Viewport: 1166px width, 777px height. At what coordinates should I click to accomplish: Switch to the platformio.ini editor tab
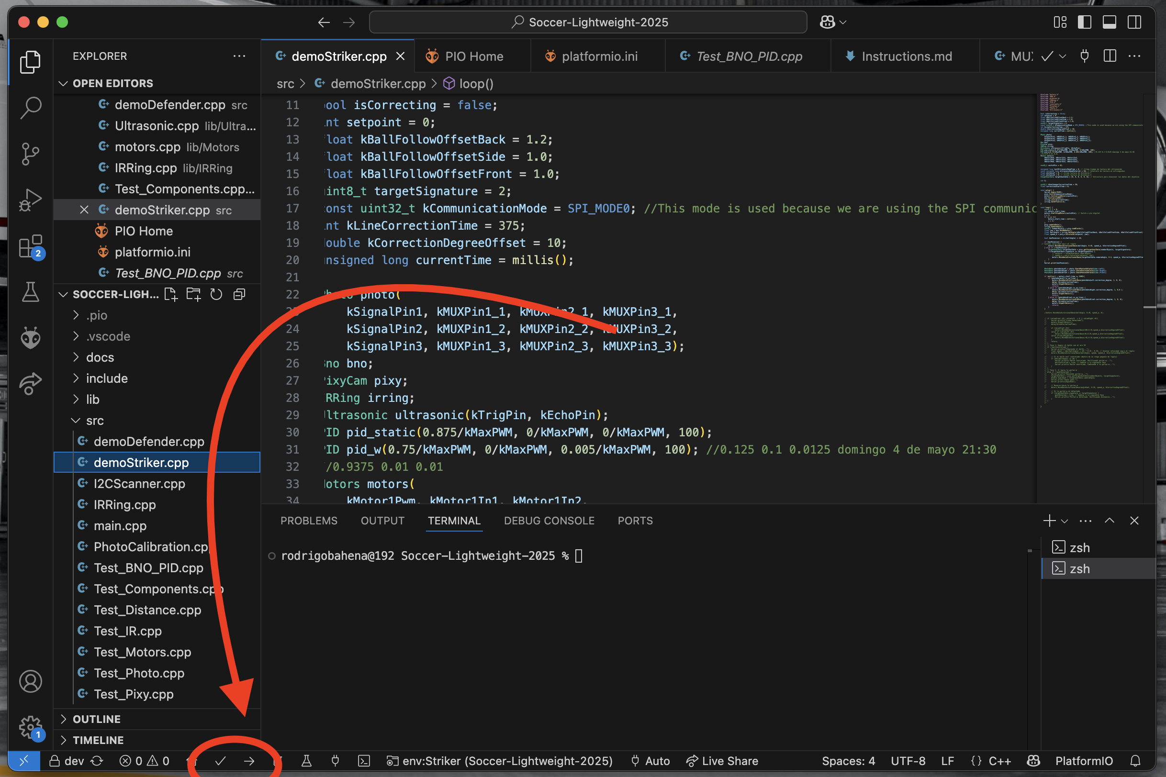click(x=599, y=56)
